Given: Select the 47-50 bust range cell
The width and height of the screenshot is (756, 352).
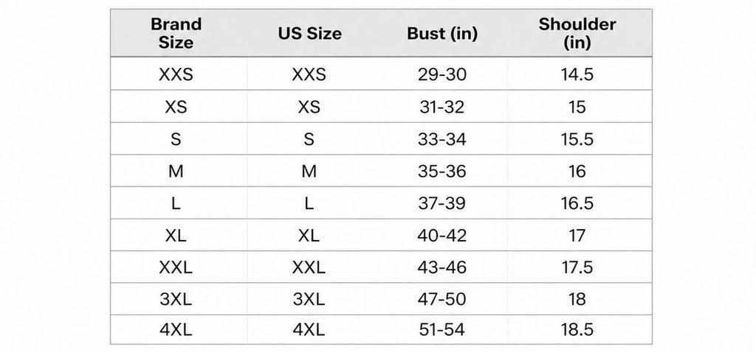Looking at the screenshot, I should 442,299.
